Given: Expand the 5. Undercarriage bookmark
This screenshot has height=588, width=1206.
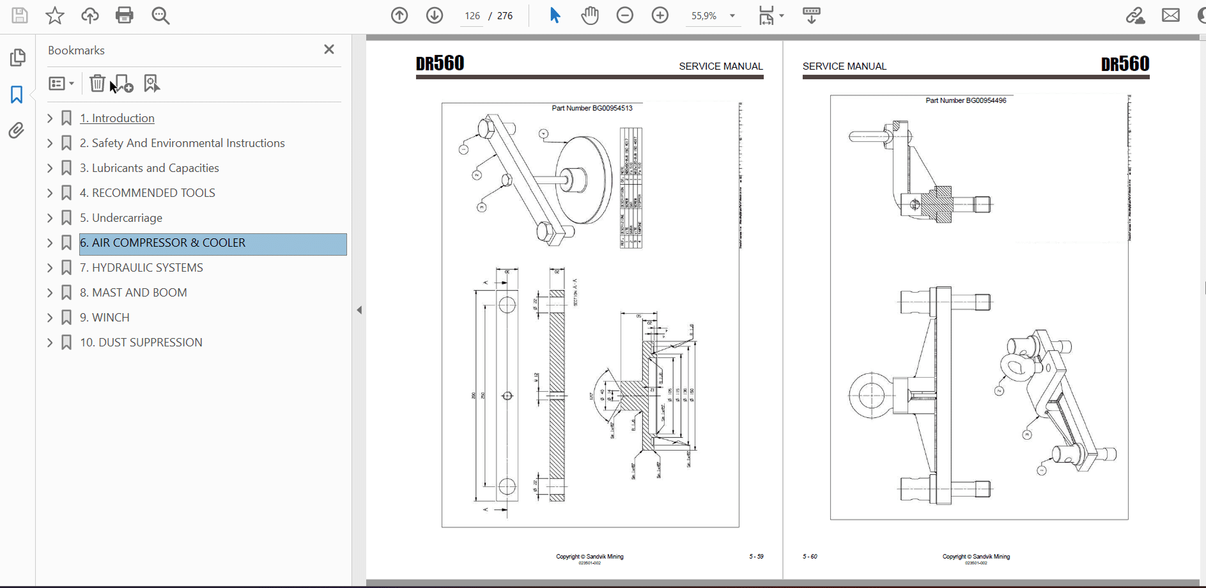Looking at the screenshot, I should pos(50,218).
